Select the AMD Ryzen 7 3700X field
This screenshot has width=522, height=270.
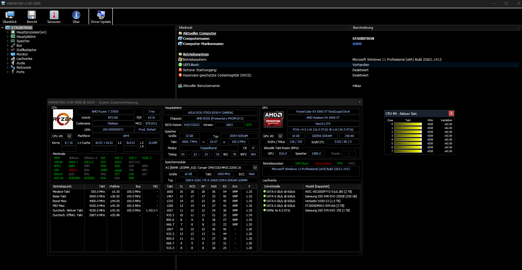point(105,112)
